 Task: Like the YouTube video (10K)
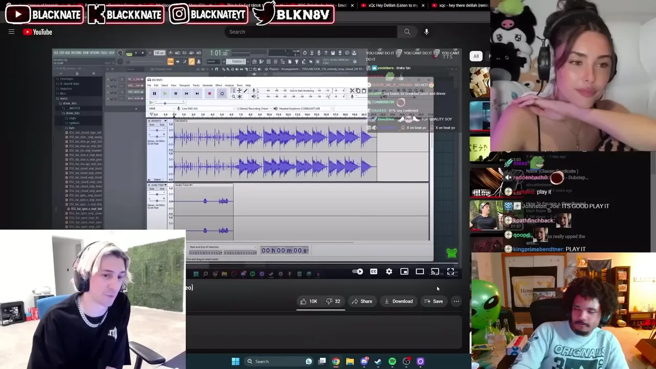[x=309, y=301]
